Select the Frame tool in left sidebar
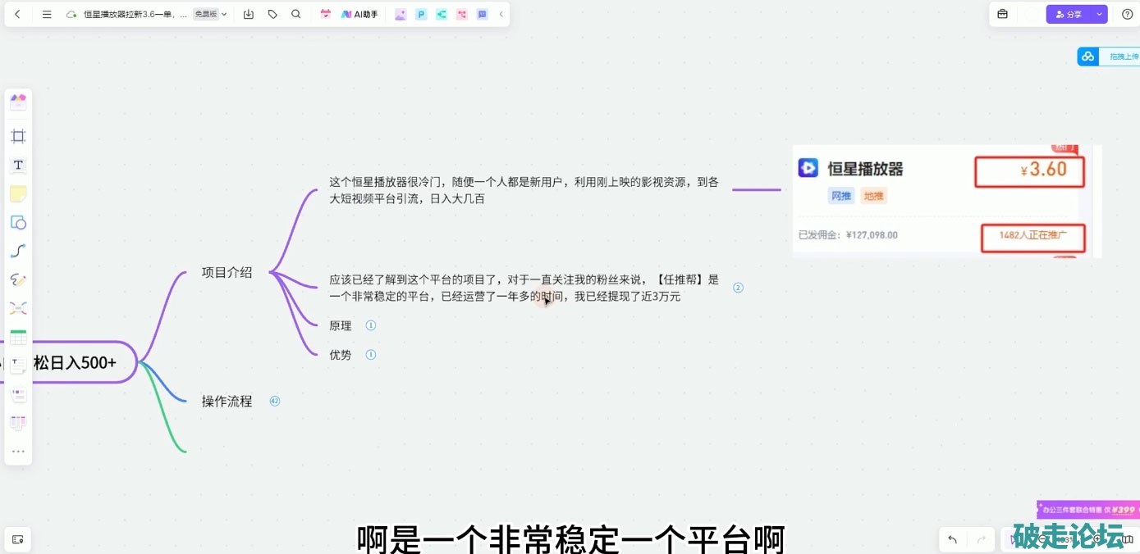Image resolution: width=1140 pixels, height=554 pixels. tap(18, 136)
